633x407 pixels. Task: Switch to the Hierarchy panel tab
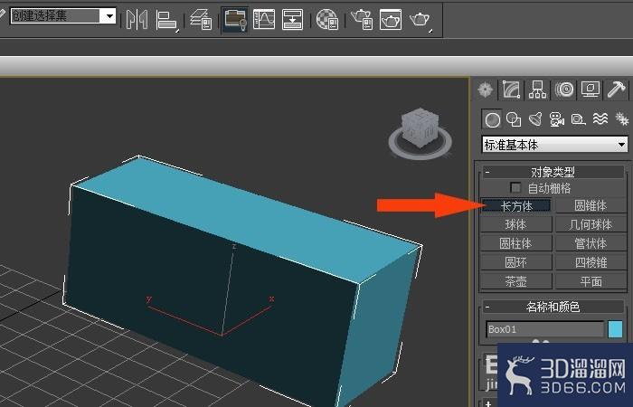tap(537, 90)
